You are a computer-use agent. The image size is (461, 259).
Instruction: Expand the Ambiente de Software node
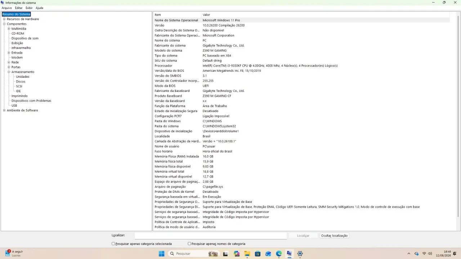coord(4,110)
